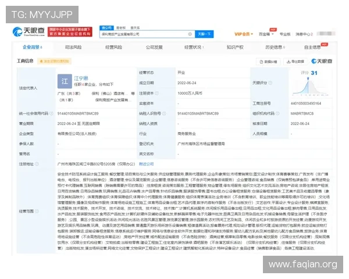Open the VIP会员 dropdown

[x=244, y=34]
